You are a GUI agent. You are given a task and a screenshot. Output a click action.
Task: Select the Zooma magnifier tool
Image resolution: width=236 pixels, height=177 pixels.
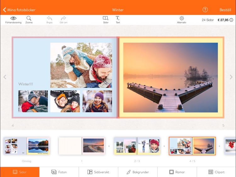pyautogui.click(x=29, y=19)
